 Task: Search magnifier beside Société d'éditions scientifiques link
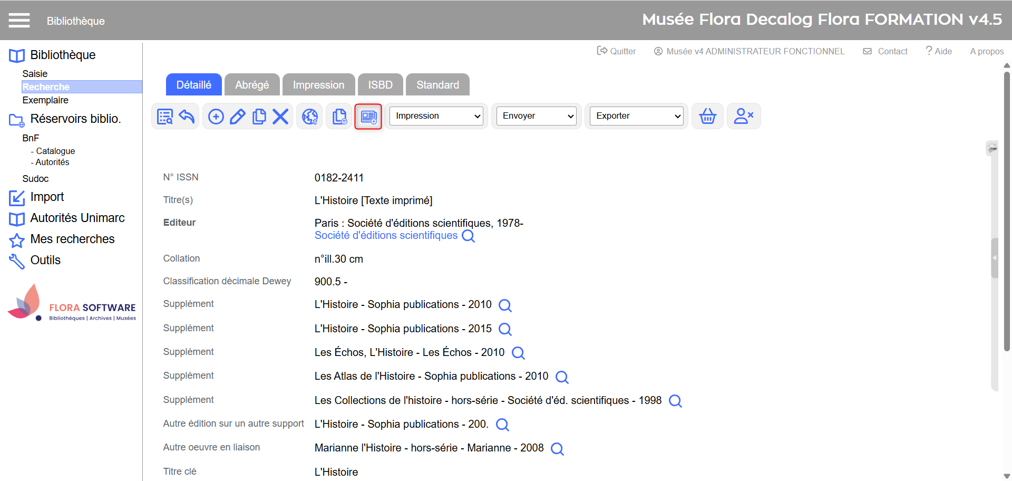(x=468, y=236)
